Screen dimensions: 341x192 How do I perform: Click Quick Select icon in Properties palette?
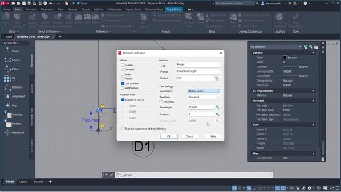pos(316,47)
